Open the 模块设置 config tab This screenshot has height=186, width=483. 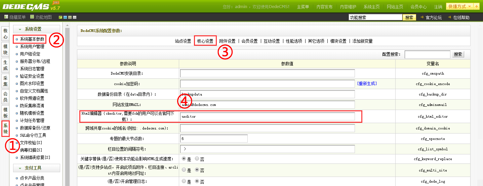[338, 41]
